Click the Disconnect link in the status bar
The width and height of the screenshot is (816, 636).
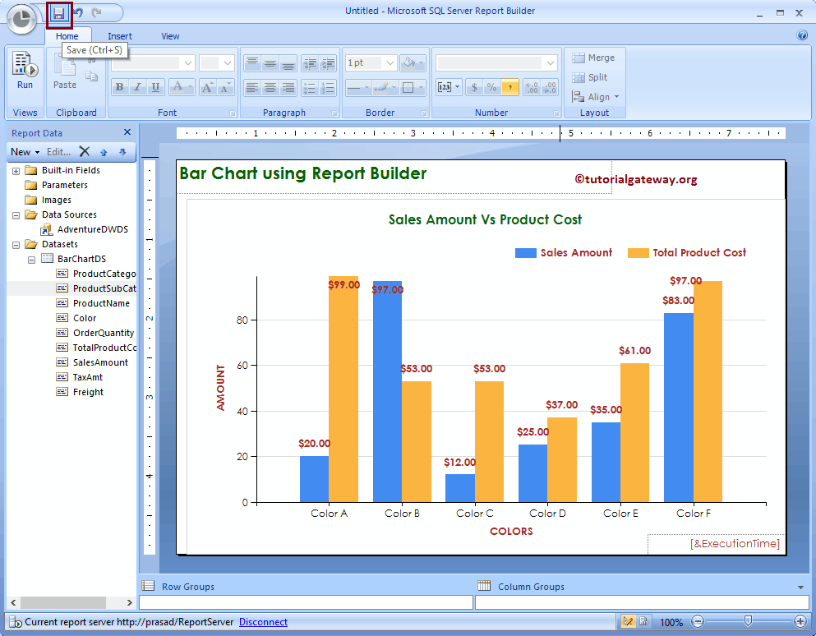[263, 622]
